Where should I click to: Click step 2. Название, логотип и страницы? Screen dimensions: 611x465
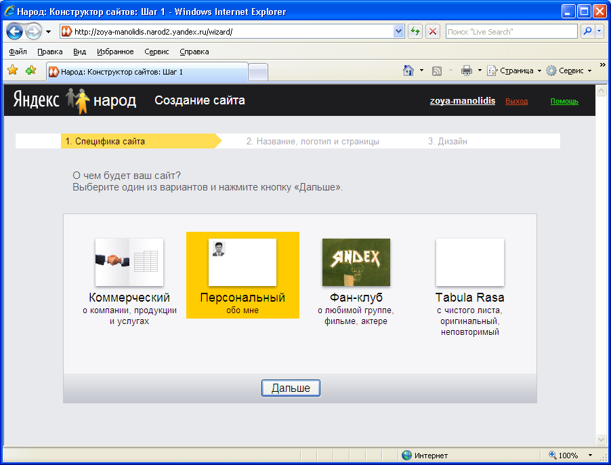[312, 141]
